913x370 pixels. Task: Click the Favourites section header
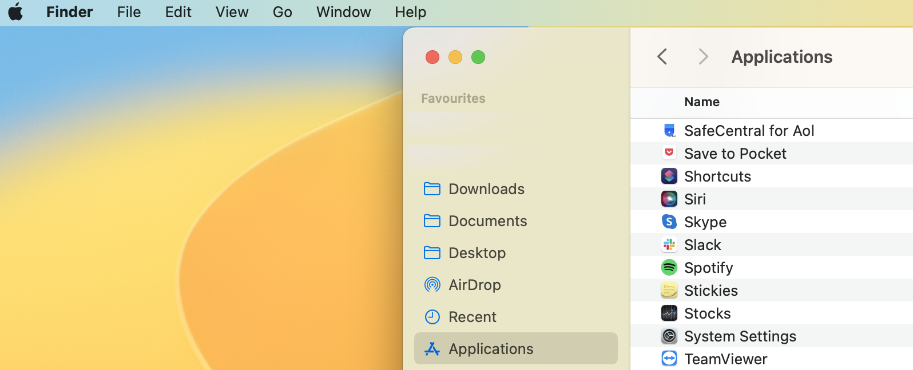point(453,98)
